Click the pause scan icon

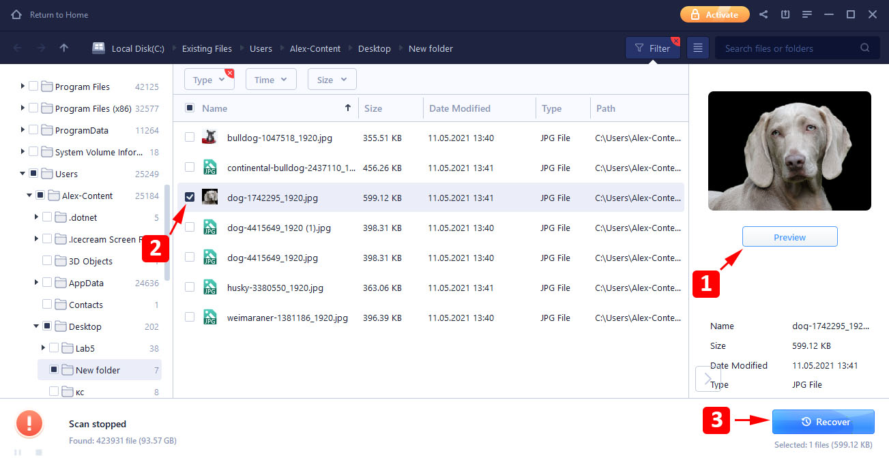(18, 452)
